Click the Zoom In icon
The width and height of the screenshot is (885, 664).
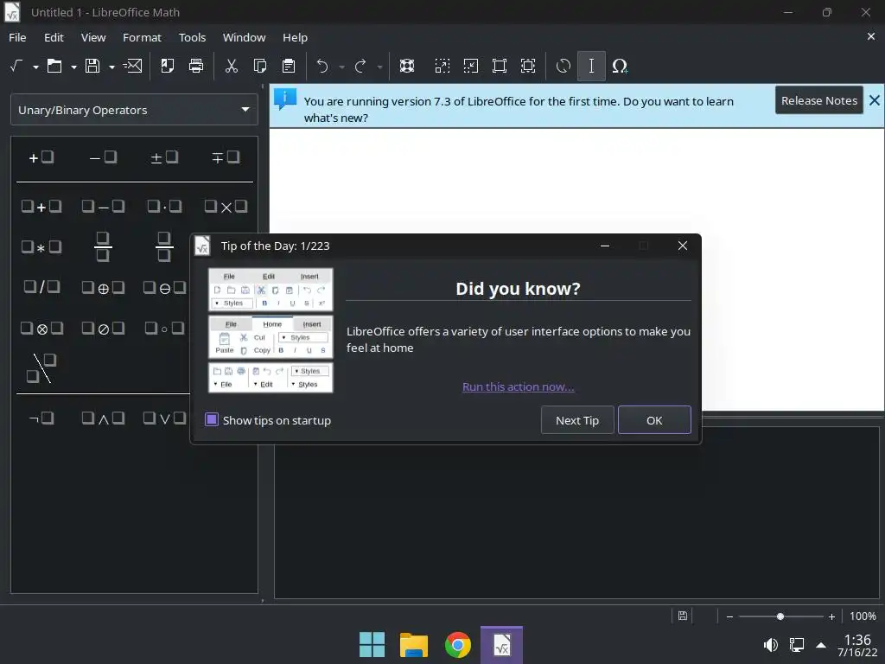[x=442, y=66]
